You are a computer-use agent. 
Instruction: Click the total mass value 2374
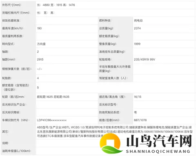pos(137,28)
